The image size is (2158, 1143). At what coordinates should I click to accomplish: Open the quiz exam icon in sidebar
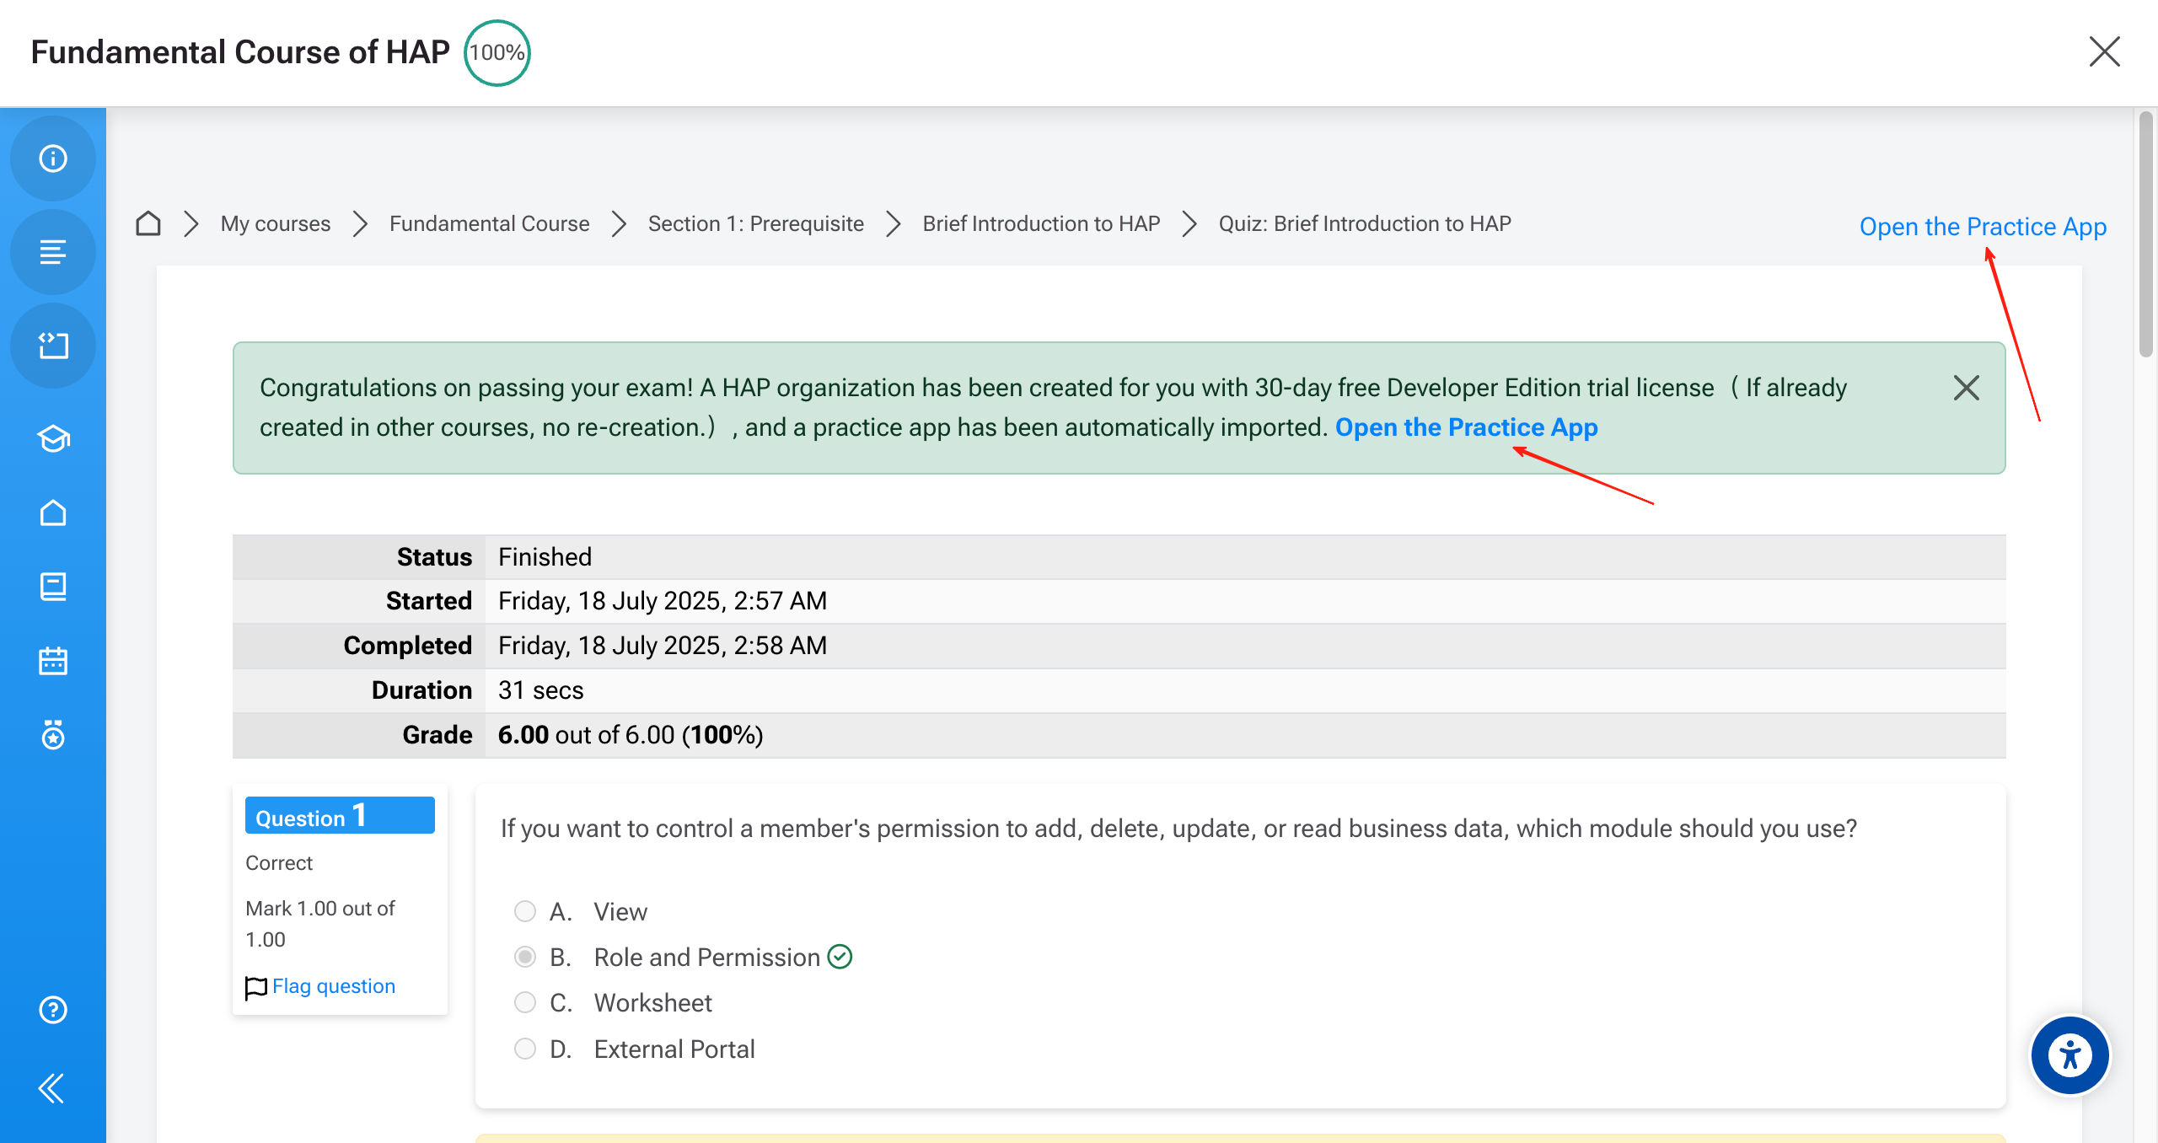53,346
